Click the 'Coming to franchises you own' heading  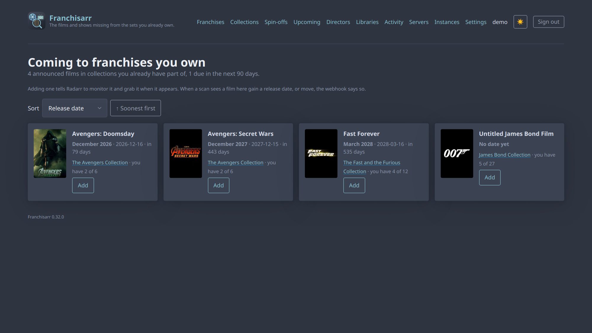(x=117, y=62)
